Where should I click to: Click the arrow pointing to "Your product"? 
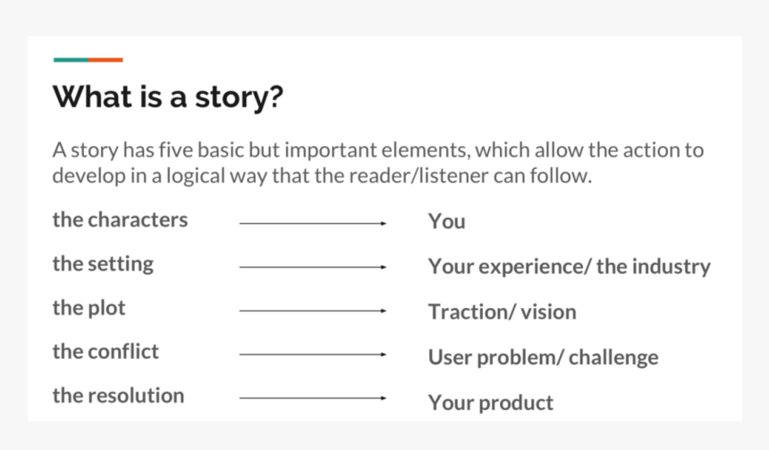click(313, 398)
